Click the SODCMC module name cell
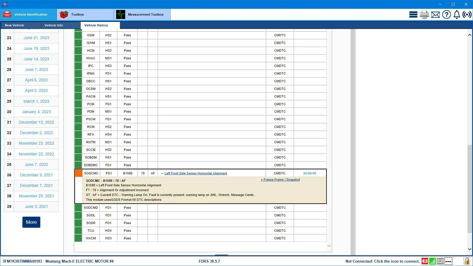The height and width of the screenshot is (266, 473). click(91, 173)
